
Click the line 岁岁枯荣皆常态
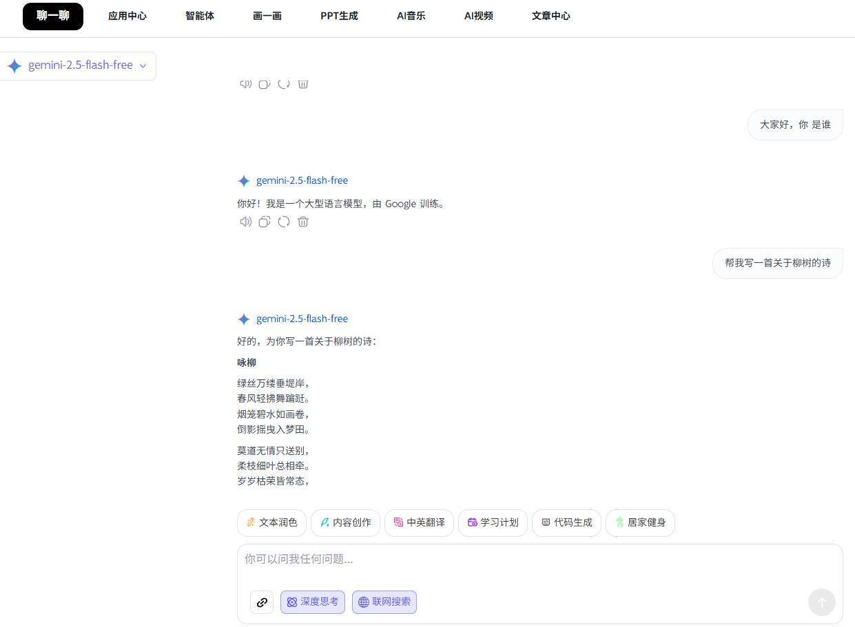tap(274, 481)
